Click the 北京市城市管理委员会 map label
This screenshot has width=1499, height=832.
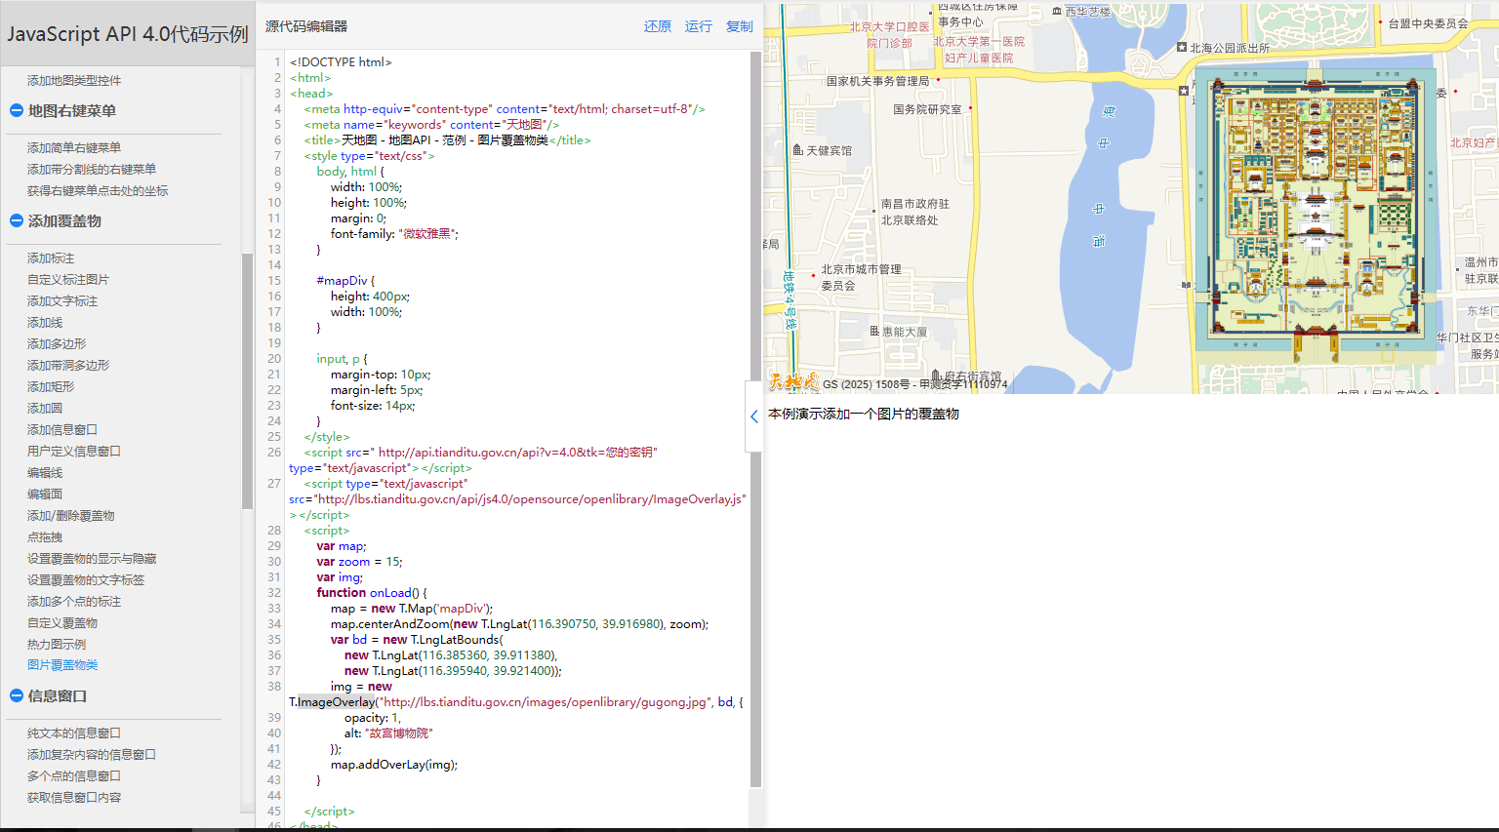(x=861, y=277)
